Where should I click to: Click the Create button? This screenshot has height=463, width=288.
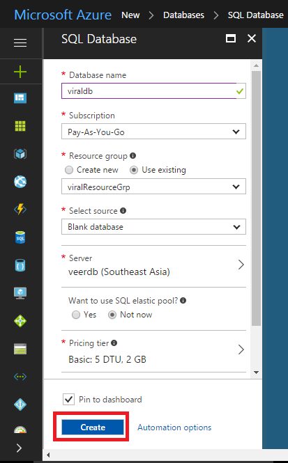tap(93, 427)
